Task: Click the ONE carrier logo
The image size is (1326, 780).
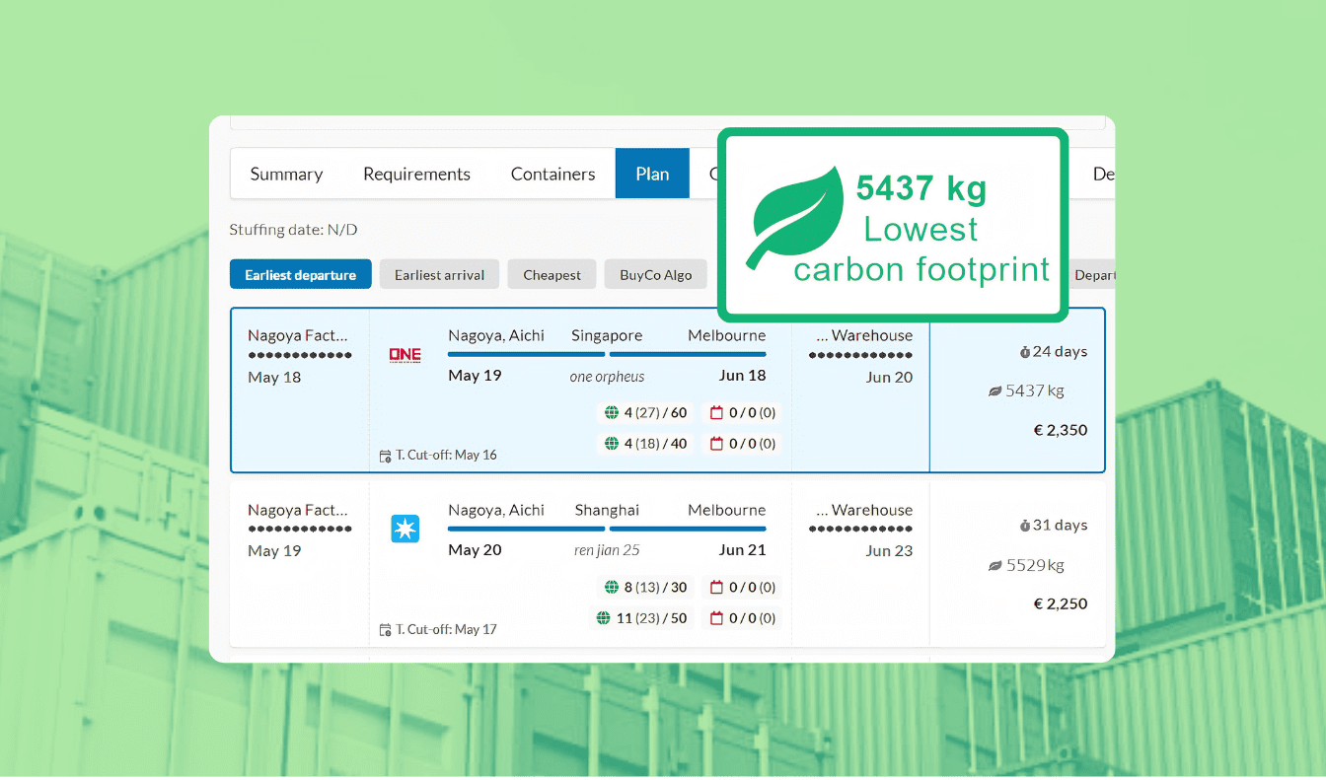Action: 405,355
